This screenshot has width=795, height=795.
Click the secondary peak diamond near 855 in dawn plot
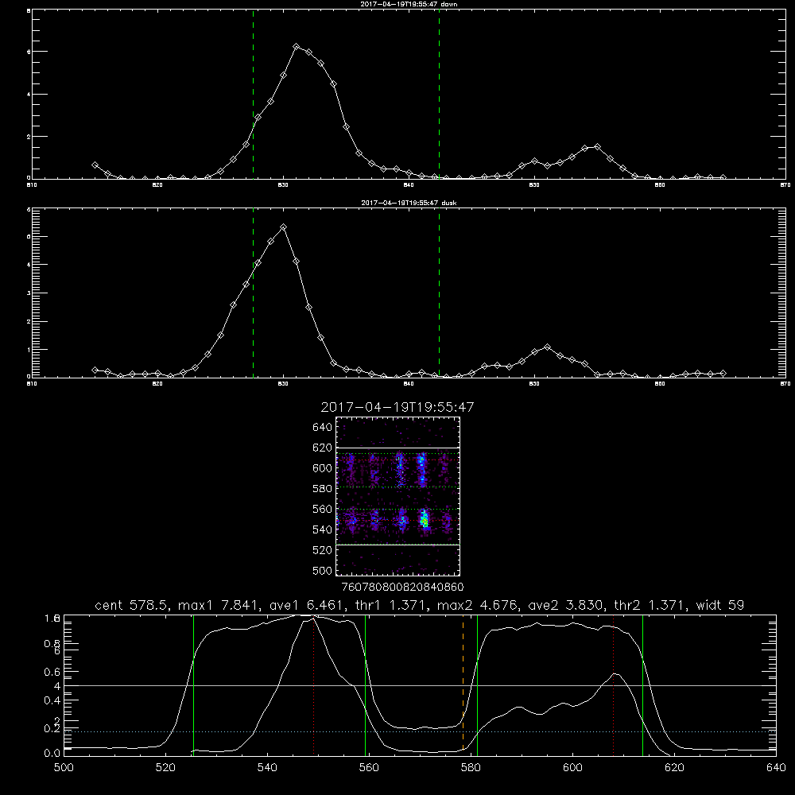coord(597,146)
